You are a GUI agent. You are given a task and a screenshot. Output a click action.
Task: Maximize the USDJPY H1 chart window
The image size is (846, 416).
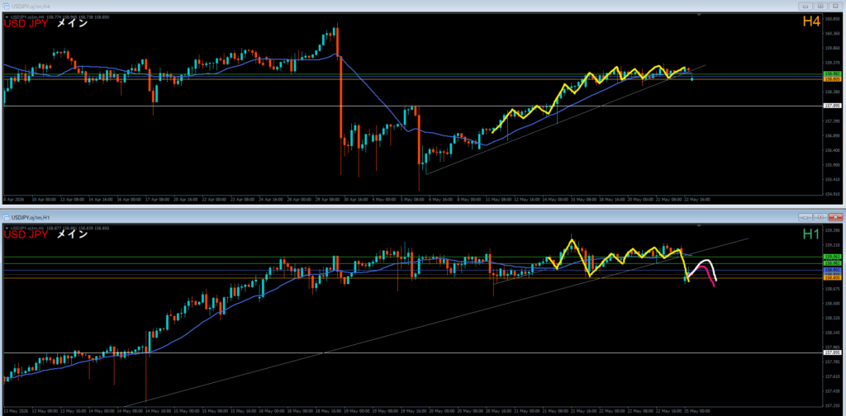click(820, 217)
